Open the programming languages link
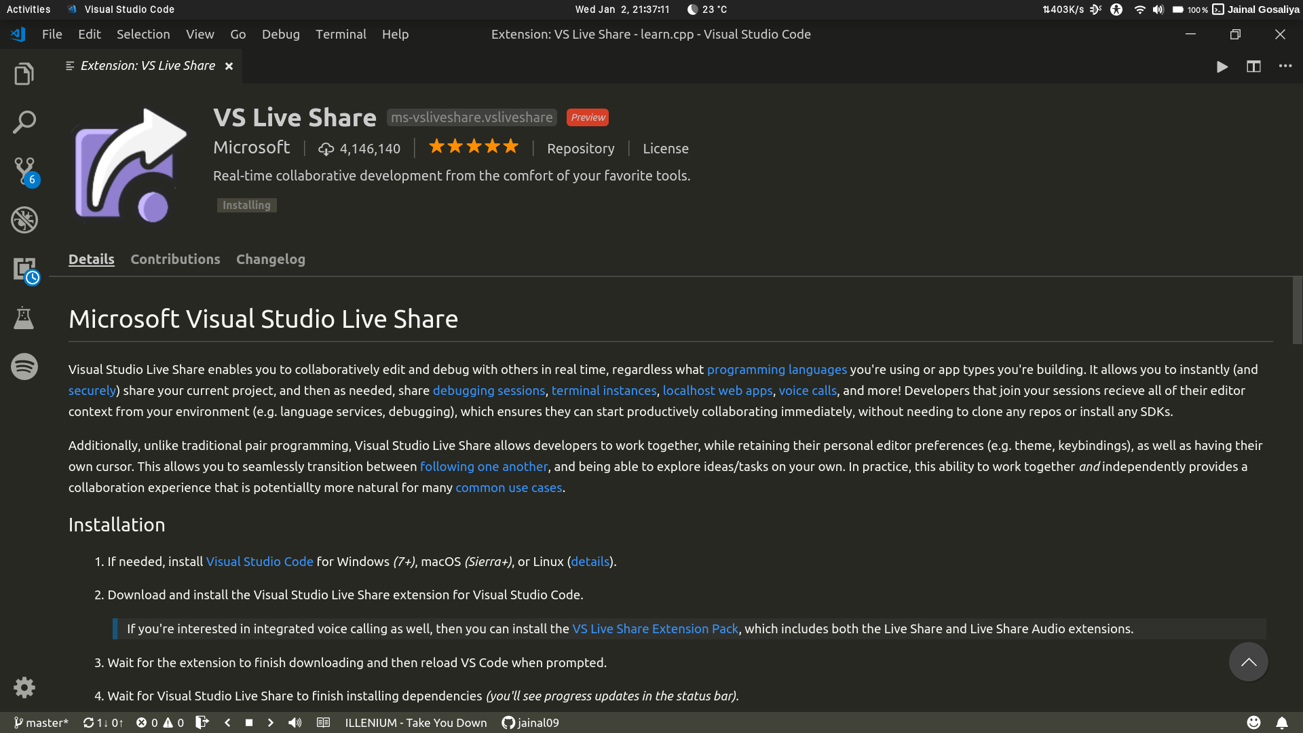 (777, 369)
